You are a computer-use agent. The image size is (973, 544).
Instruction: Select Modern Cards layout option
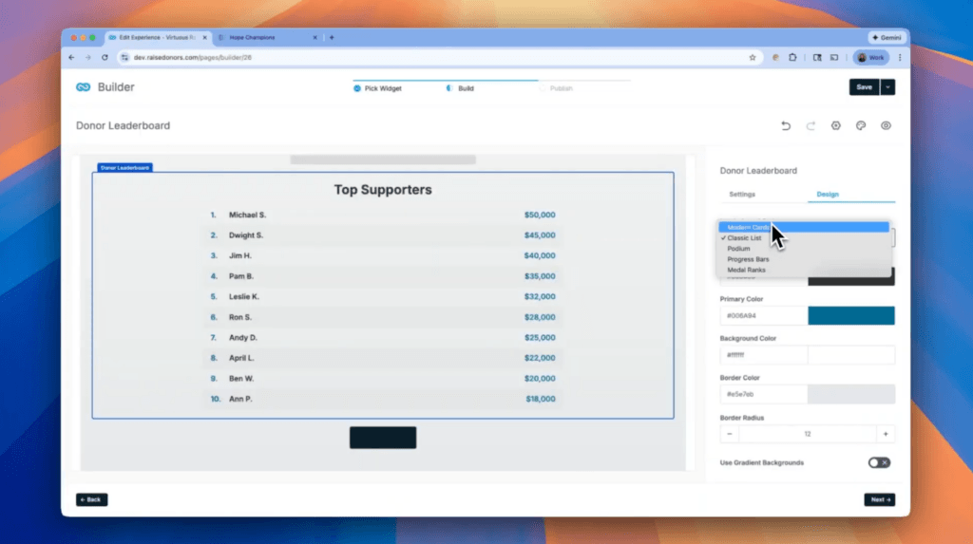click(804, 227)
